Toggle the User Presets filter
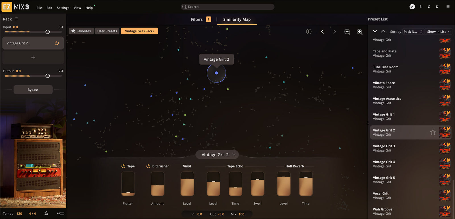The width and height of the screenshot is (455, 219). [107, 31]
